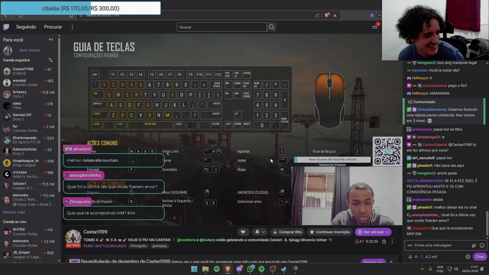This screenshot has width=489, height=275.
Task: Click the Continuar inscrição button
Action: pos(330,232)
